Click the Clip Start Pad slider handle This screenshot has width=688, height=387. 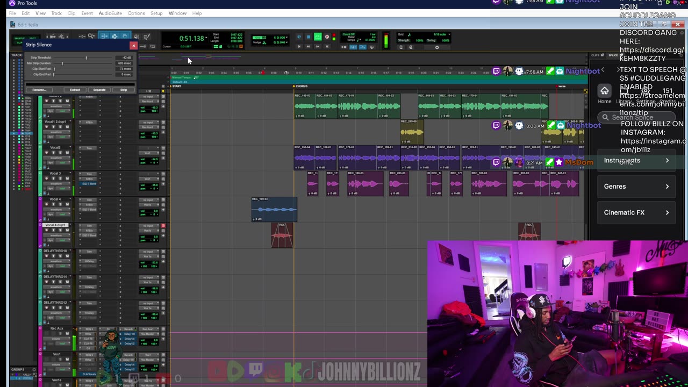54,69
